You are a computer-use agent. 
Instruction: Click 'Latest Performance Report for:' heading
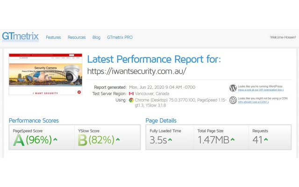click(154, 59)
